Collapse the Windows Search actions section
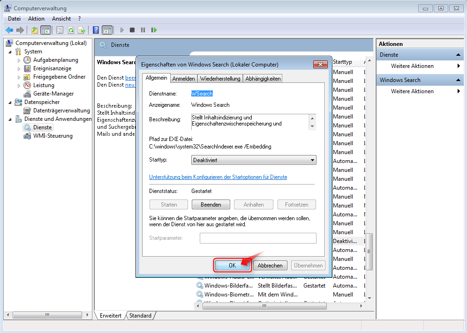Image resolution: width=467 pixels, height=333 pixels. (458, 80)
